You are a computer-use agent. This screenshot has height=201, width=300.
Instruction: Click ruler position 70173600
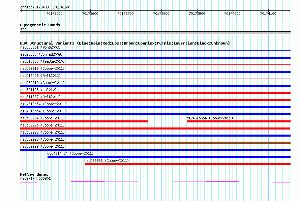point(90,13)
